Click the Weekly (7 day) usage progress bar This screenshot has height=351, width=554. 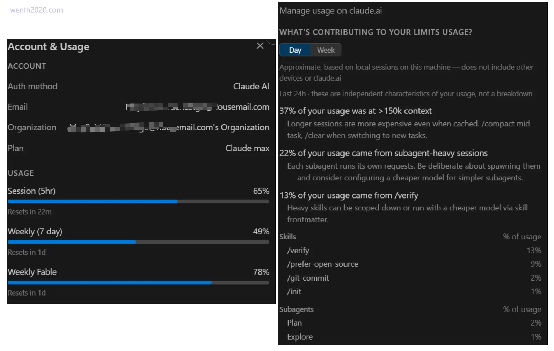click(138, 242)
